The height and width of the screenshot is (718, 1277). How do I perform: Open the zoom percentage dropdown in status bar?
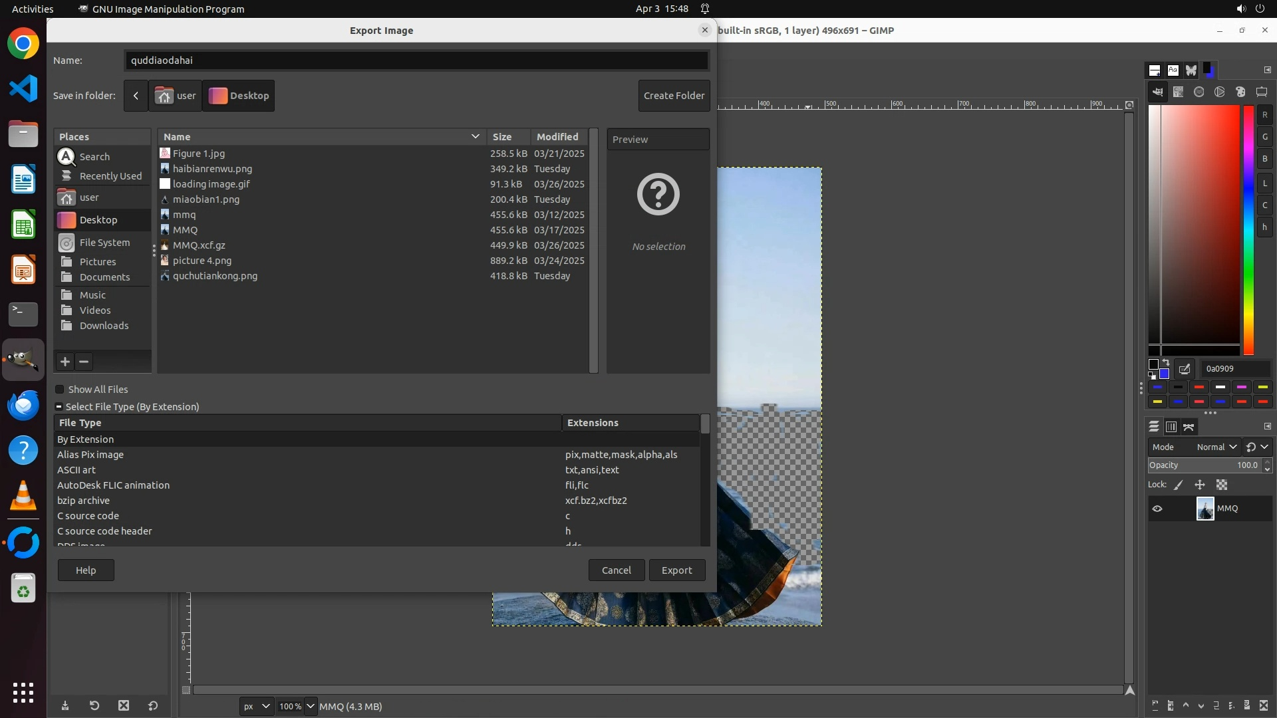[x=311, y=706]
